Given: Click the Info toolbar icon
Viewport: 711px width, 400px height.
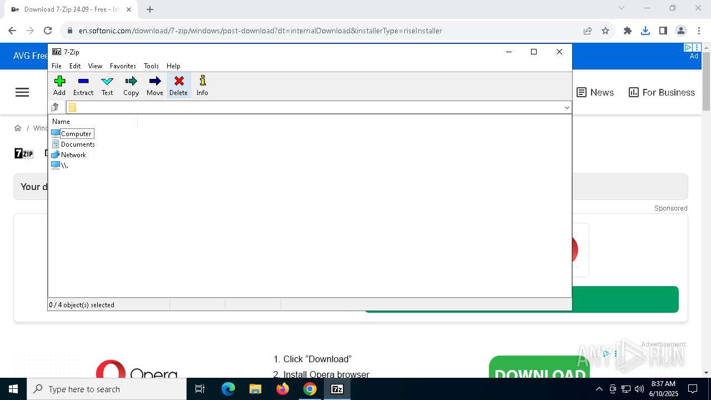Looking at the screenshot, I should coord(202,86).
